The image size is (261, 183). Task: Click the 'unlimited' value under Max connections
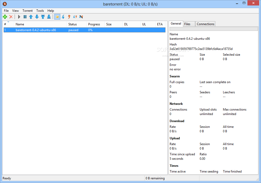click(229, 114)
